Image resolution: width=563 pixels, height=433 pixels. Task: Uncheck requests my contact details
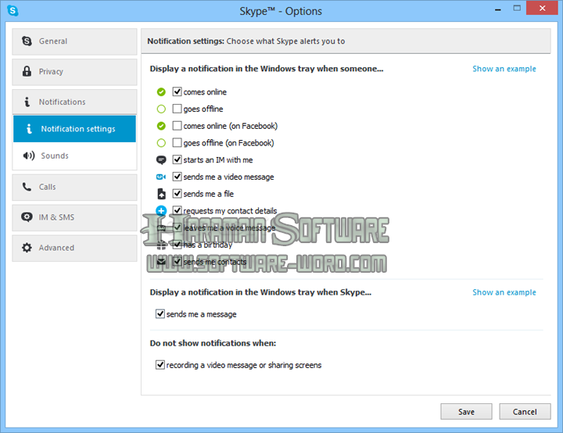click(177, 210)
